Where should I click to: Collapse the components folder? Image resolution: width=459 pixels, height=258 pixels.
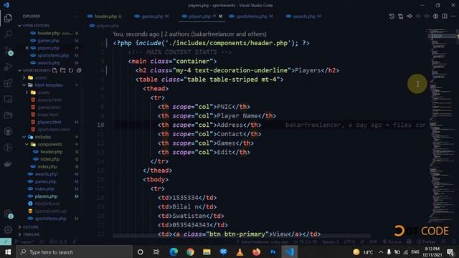[49, 145]
